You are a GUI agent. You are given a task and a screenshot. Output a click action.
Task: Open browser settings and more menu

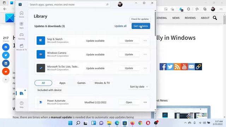[x=221, y=9]
